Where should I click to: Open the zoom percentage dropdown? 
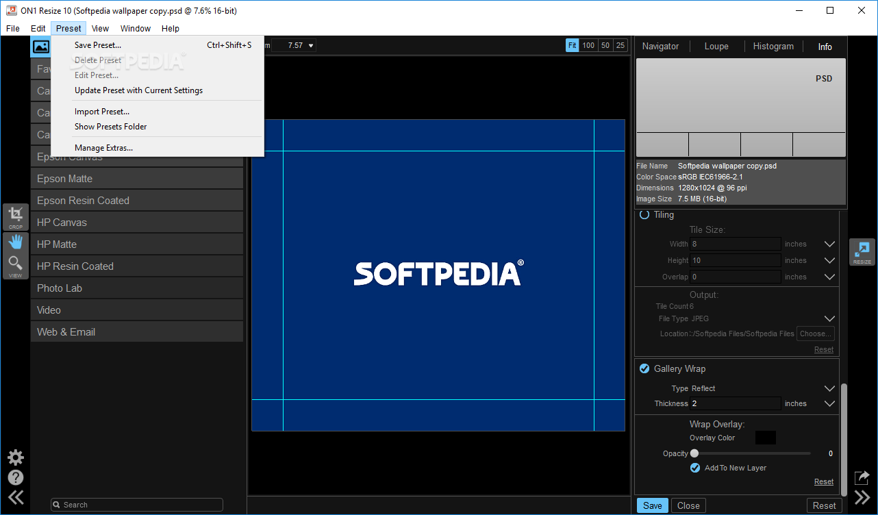pos(312,46)
